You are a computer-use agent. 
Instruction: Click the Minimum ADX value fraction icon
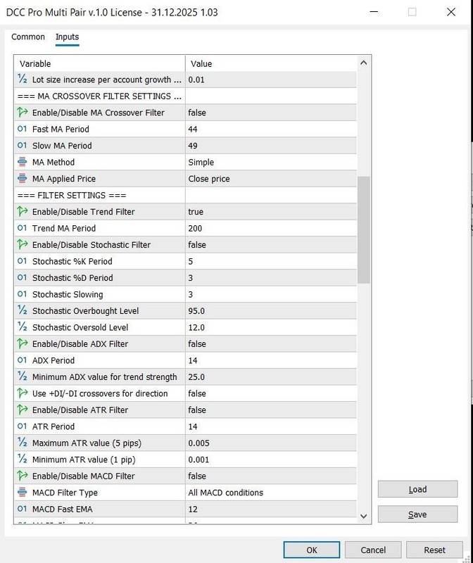23,377
